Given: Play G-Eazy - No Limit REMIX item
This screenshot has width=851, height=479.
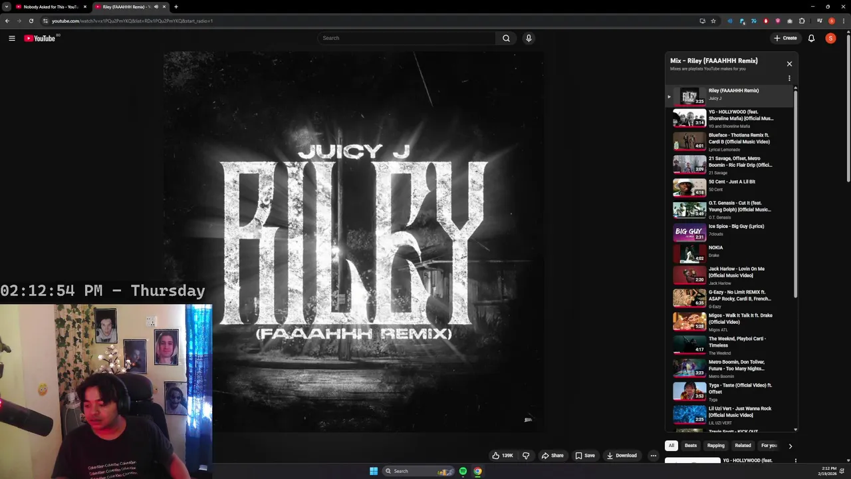Looking at the screenshot, I should tap(729, 299).
